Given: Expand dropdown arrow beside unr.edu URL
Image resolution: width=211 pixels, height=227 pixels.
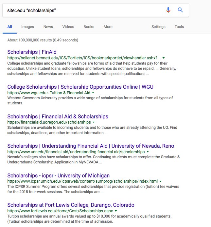Looking at the screenshot, I should (148, 152).
